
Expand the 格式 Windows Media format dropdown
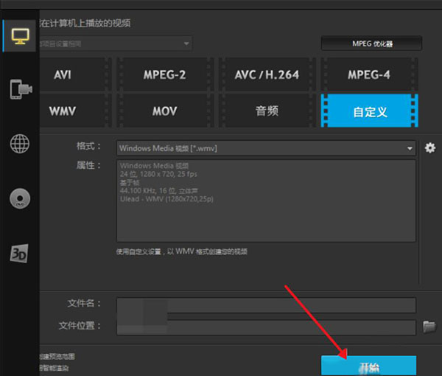coord(266,148)
